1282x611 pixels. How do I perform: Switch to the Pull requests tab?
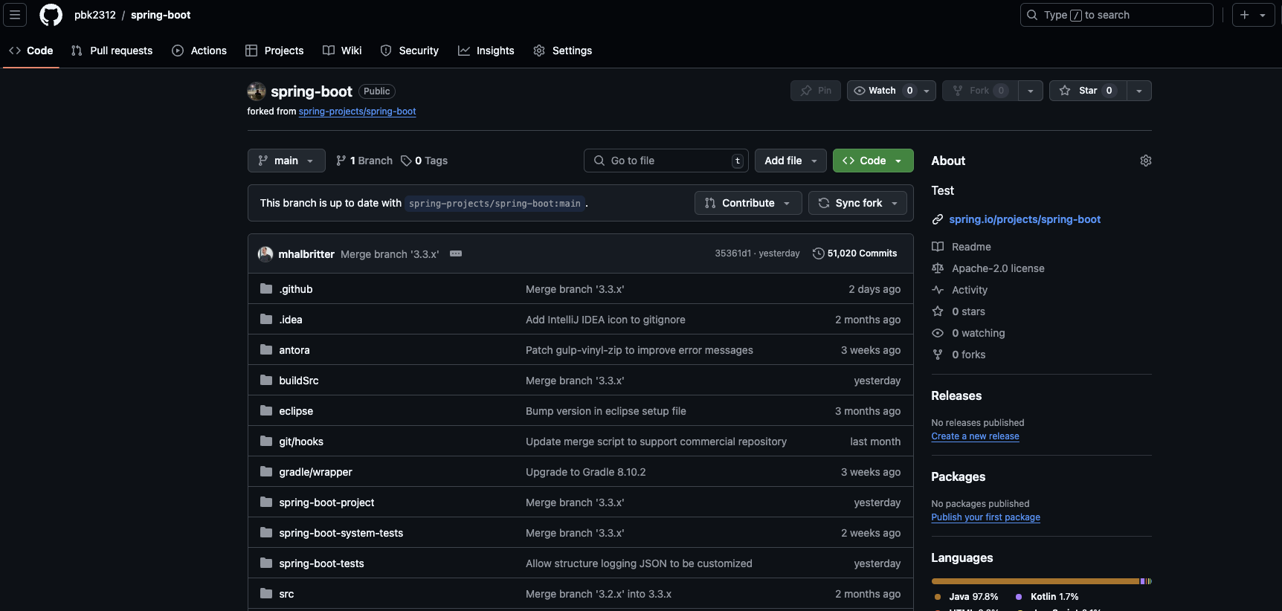(x=112, y=51)
